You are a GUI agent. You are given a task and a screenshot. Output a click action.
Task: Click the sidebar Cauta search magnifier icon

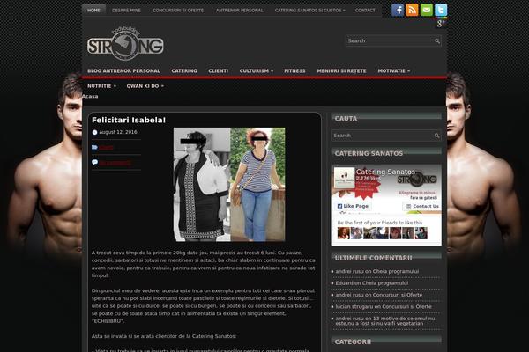click(437, 136)
